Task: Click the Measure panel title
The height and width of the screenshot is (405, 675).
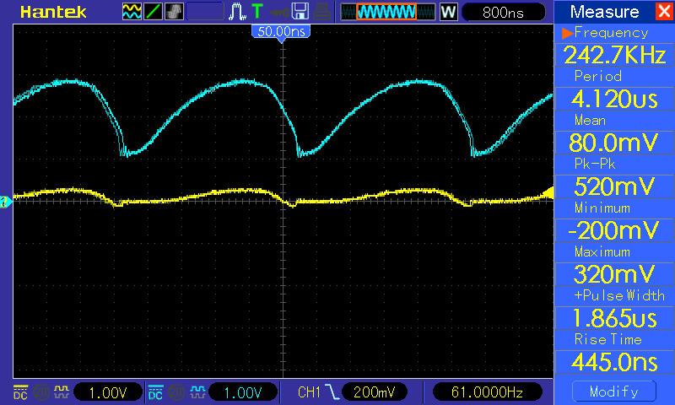Action: click(x=604, y=12)
